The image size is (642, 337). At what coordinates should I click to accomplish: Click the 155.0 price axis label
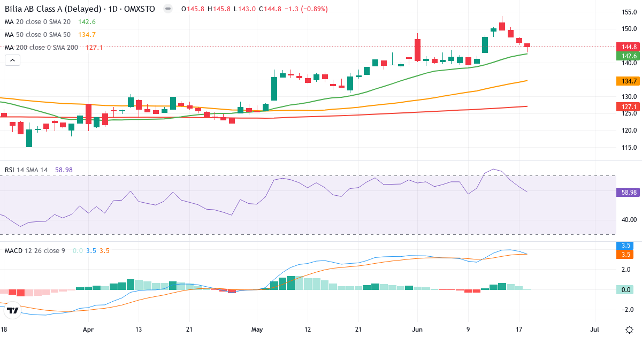point(628,12)
